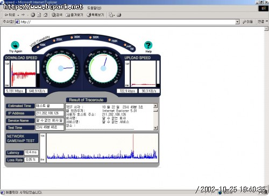Click traceroute results scroll up arrow

[x=155, y=106]
